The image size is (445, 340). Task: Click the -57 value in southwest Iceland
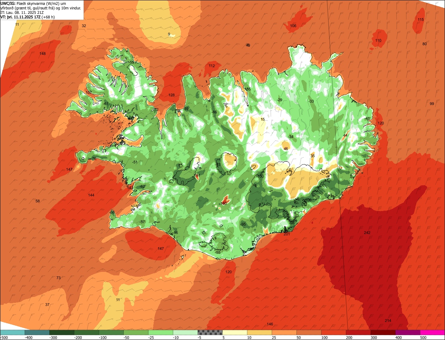pyautogui.click(x=142, y=222)
